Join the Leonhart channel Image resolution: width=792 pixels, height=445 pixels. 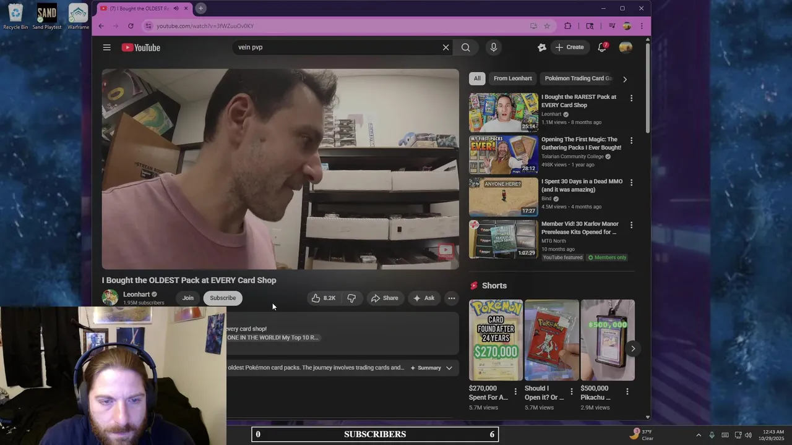(187, 298)
